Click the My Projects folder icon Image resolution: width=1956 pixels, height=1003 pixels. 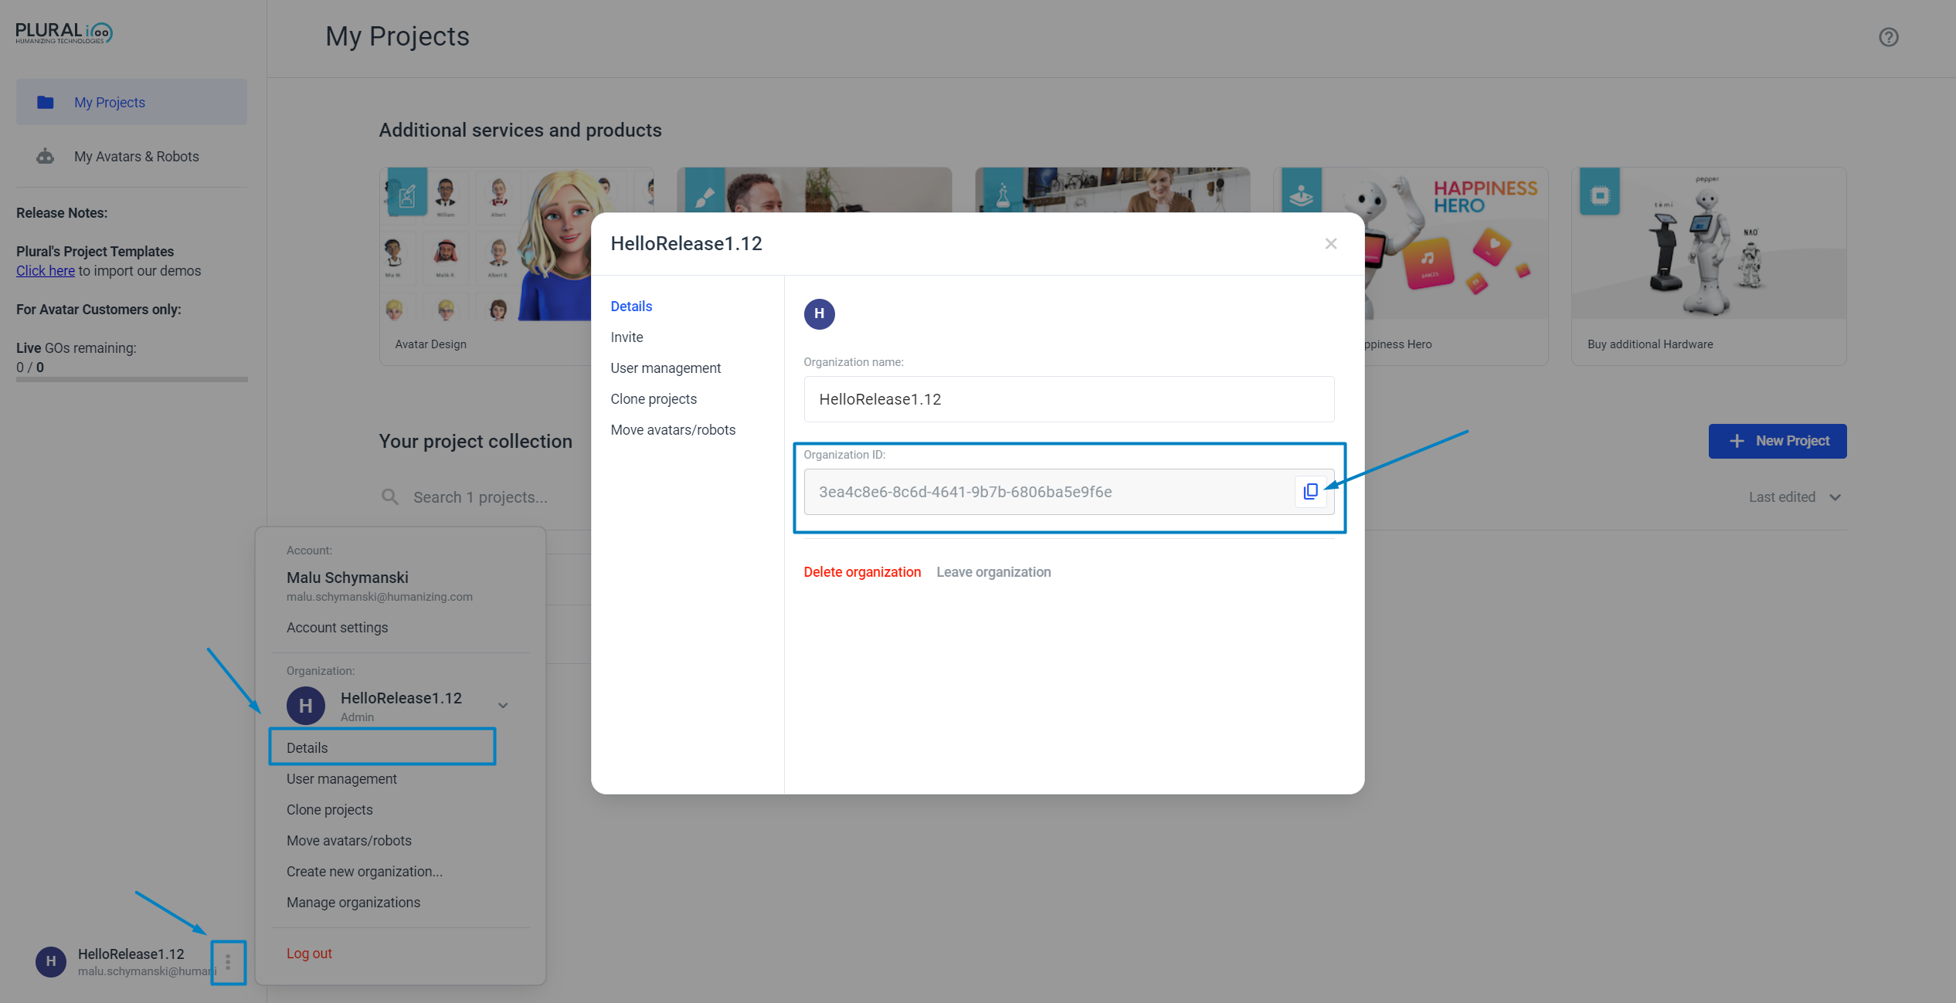(x=46, y=102)
